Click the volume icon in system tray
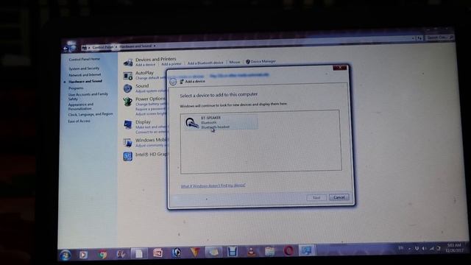This screenshot has height=265, width=471. point(424,248)
